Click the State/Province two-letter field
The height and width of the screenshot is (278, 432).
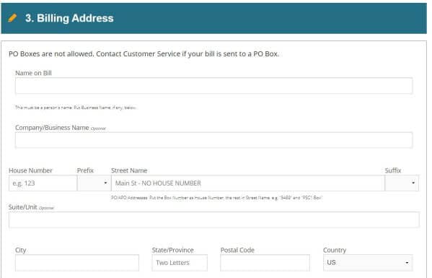pos(180,263)
